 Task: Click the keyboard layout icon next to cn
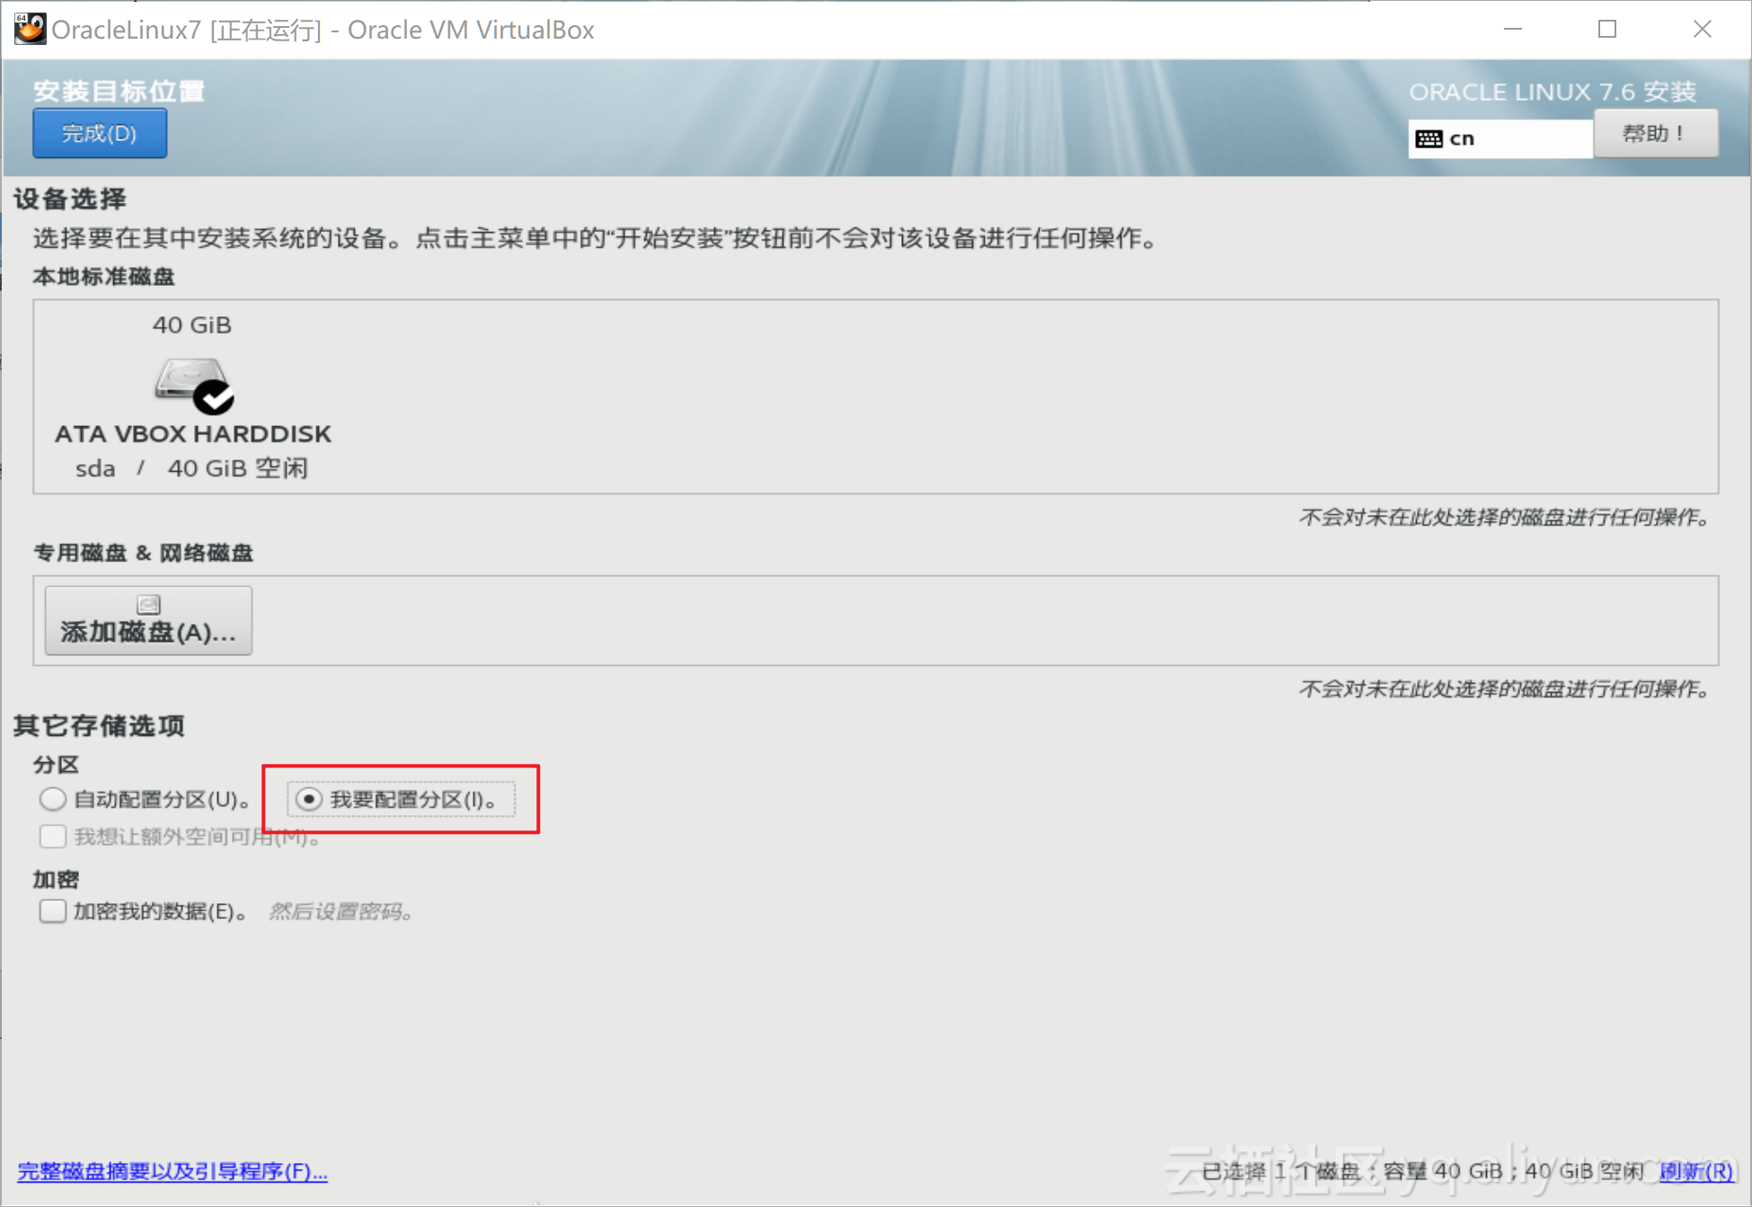(1429, 138)
